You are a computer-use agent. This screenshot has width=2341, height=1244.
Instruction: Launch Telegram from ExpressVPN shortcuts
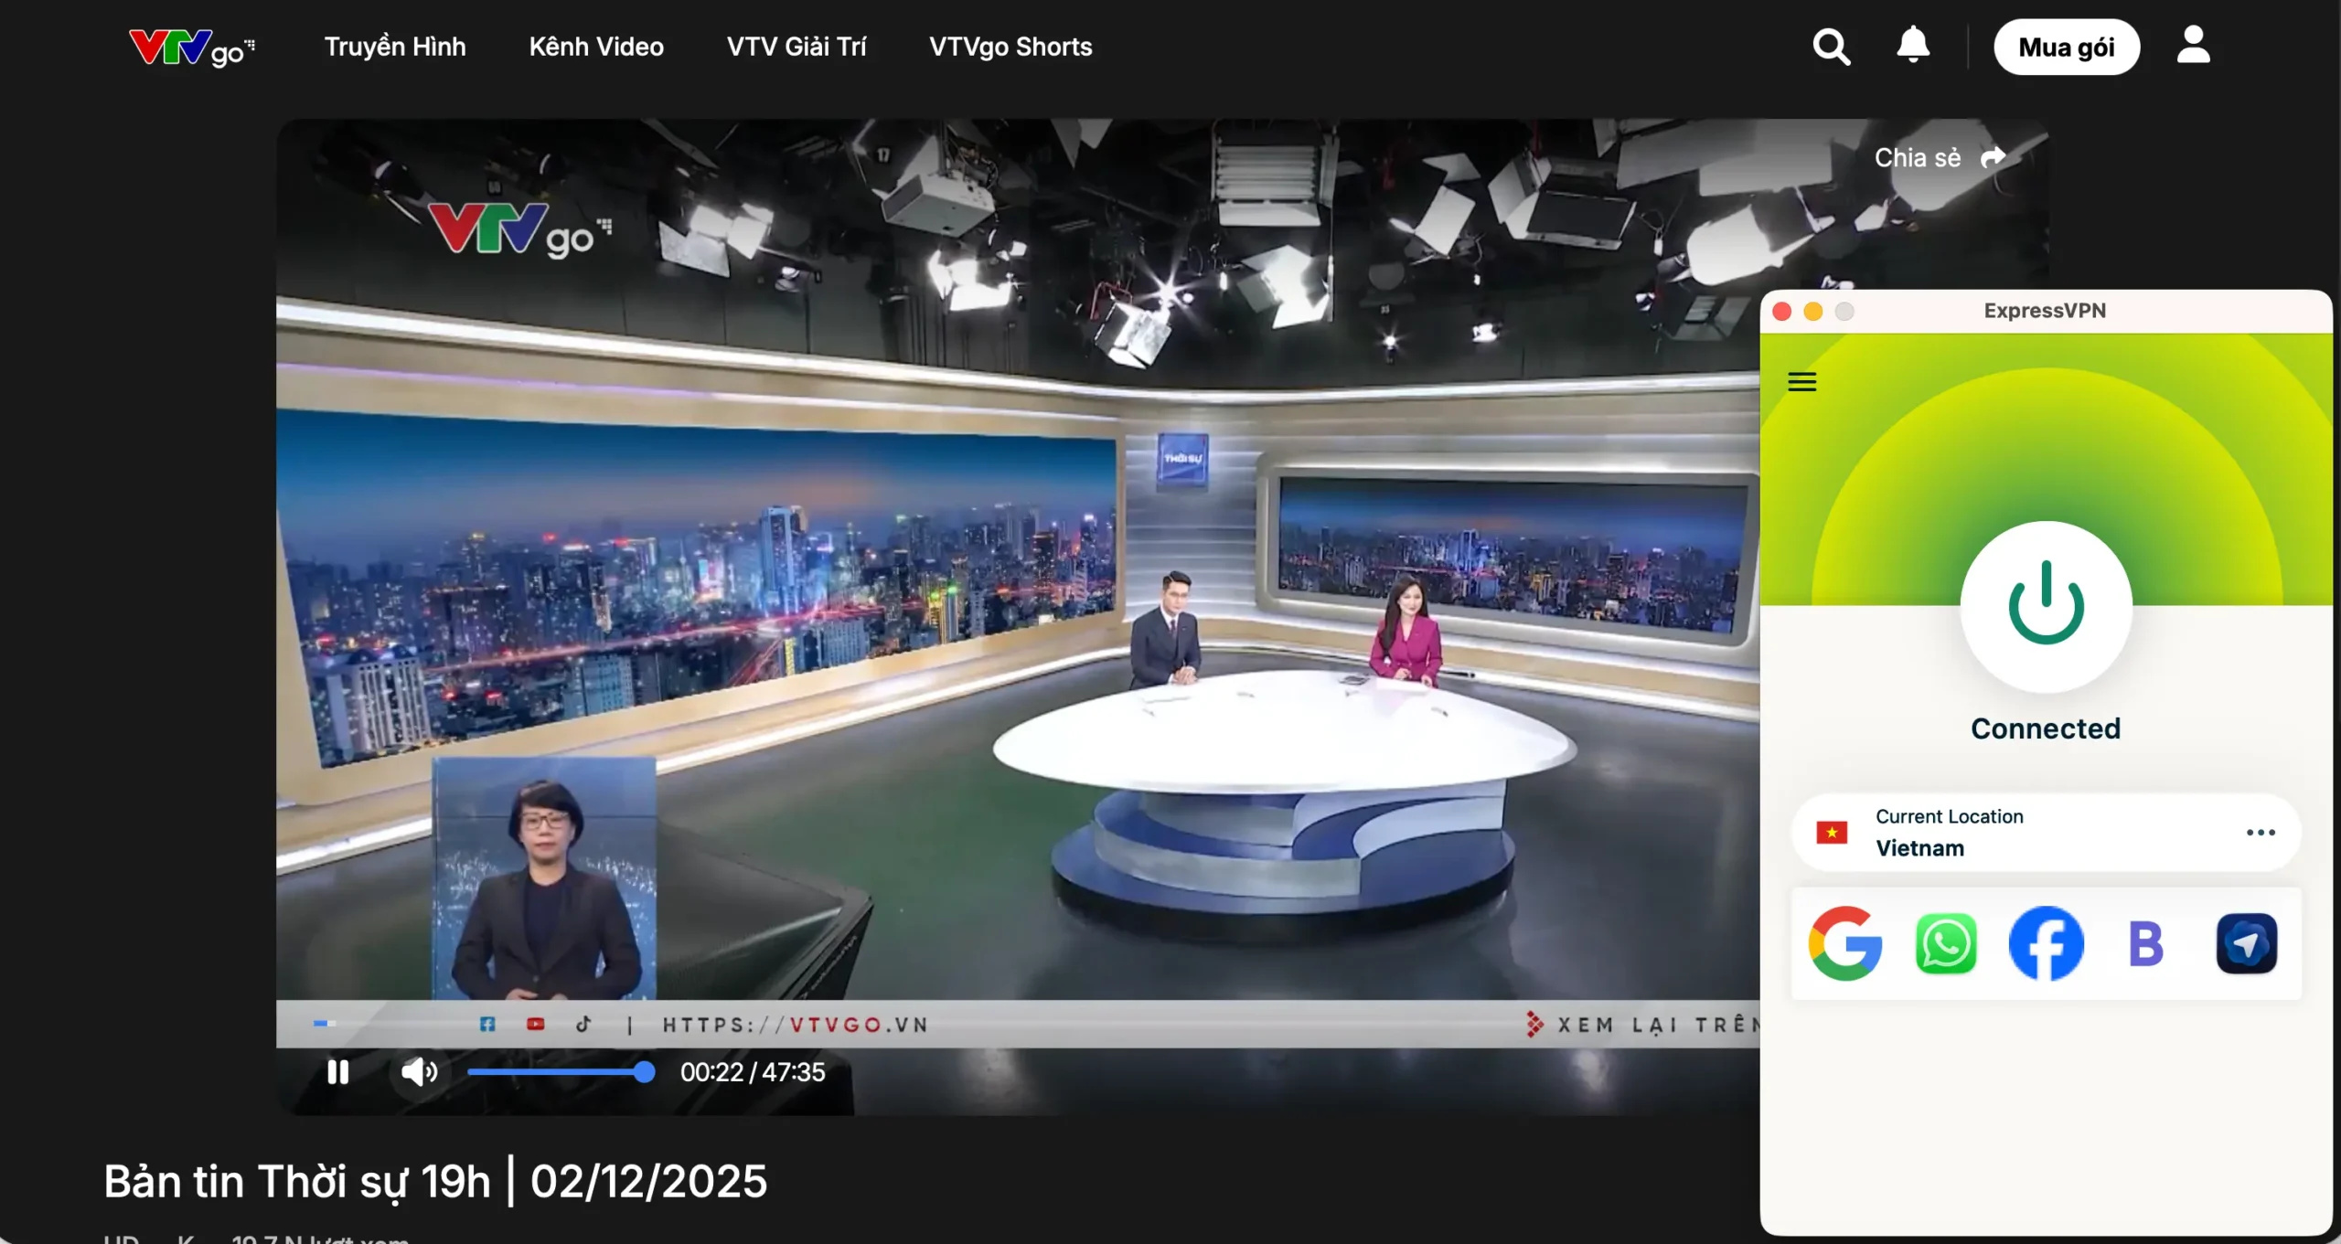[x=2247, y=943]
